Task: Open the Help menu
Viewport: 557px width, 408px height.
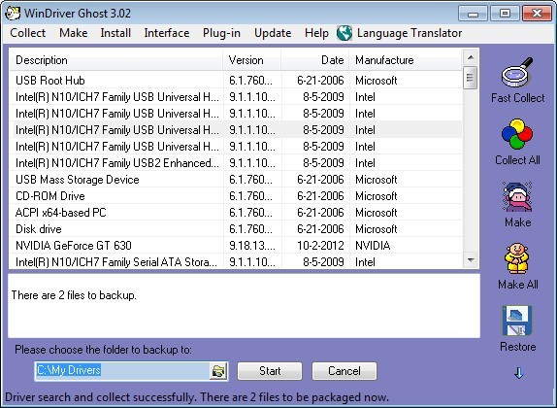Action: [316, 33]
